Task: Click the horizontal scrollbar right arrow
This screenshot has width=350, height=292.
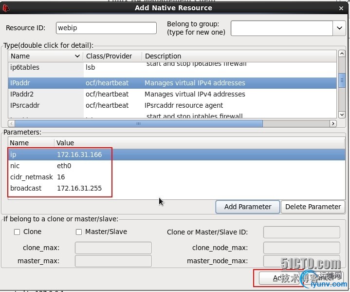Action: [333, 123]
